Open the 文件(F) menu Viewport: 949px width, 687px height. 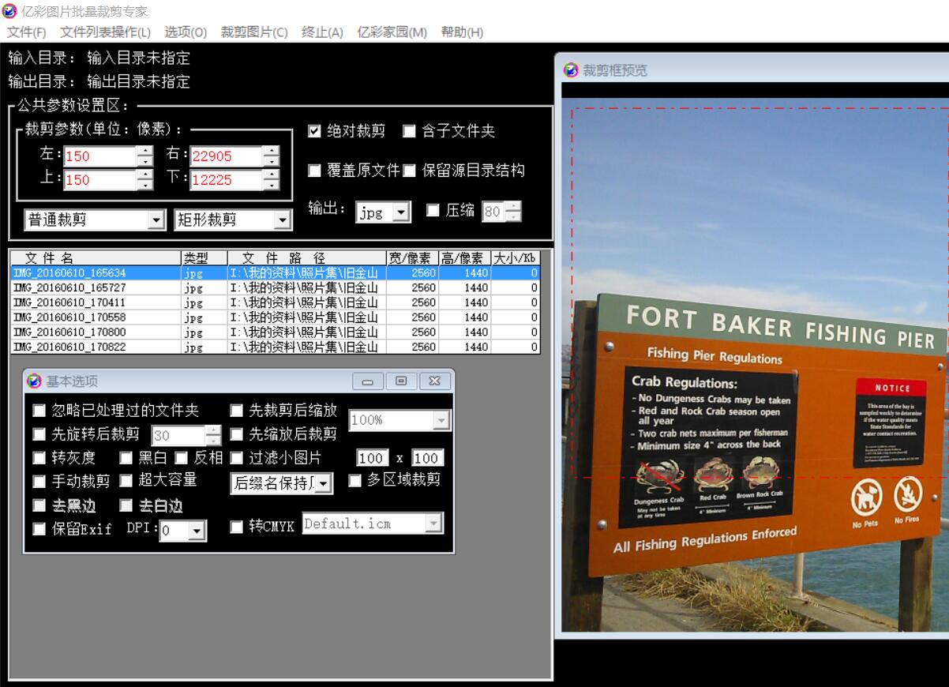[x=27, y=32]
